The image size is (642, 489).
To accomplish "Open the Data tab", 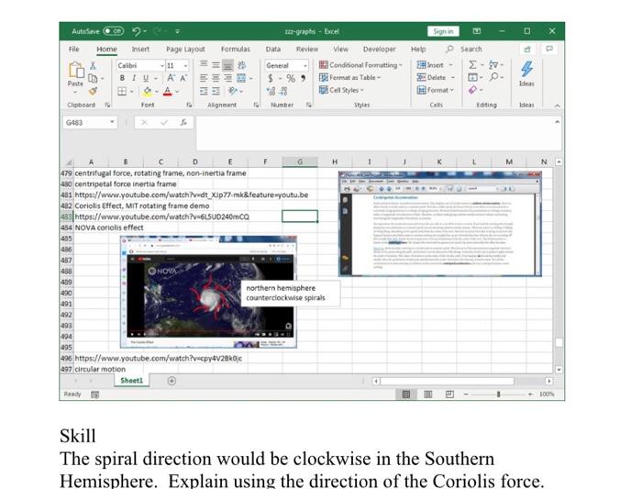I will point(273,50).
